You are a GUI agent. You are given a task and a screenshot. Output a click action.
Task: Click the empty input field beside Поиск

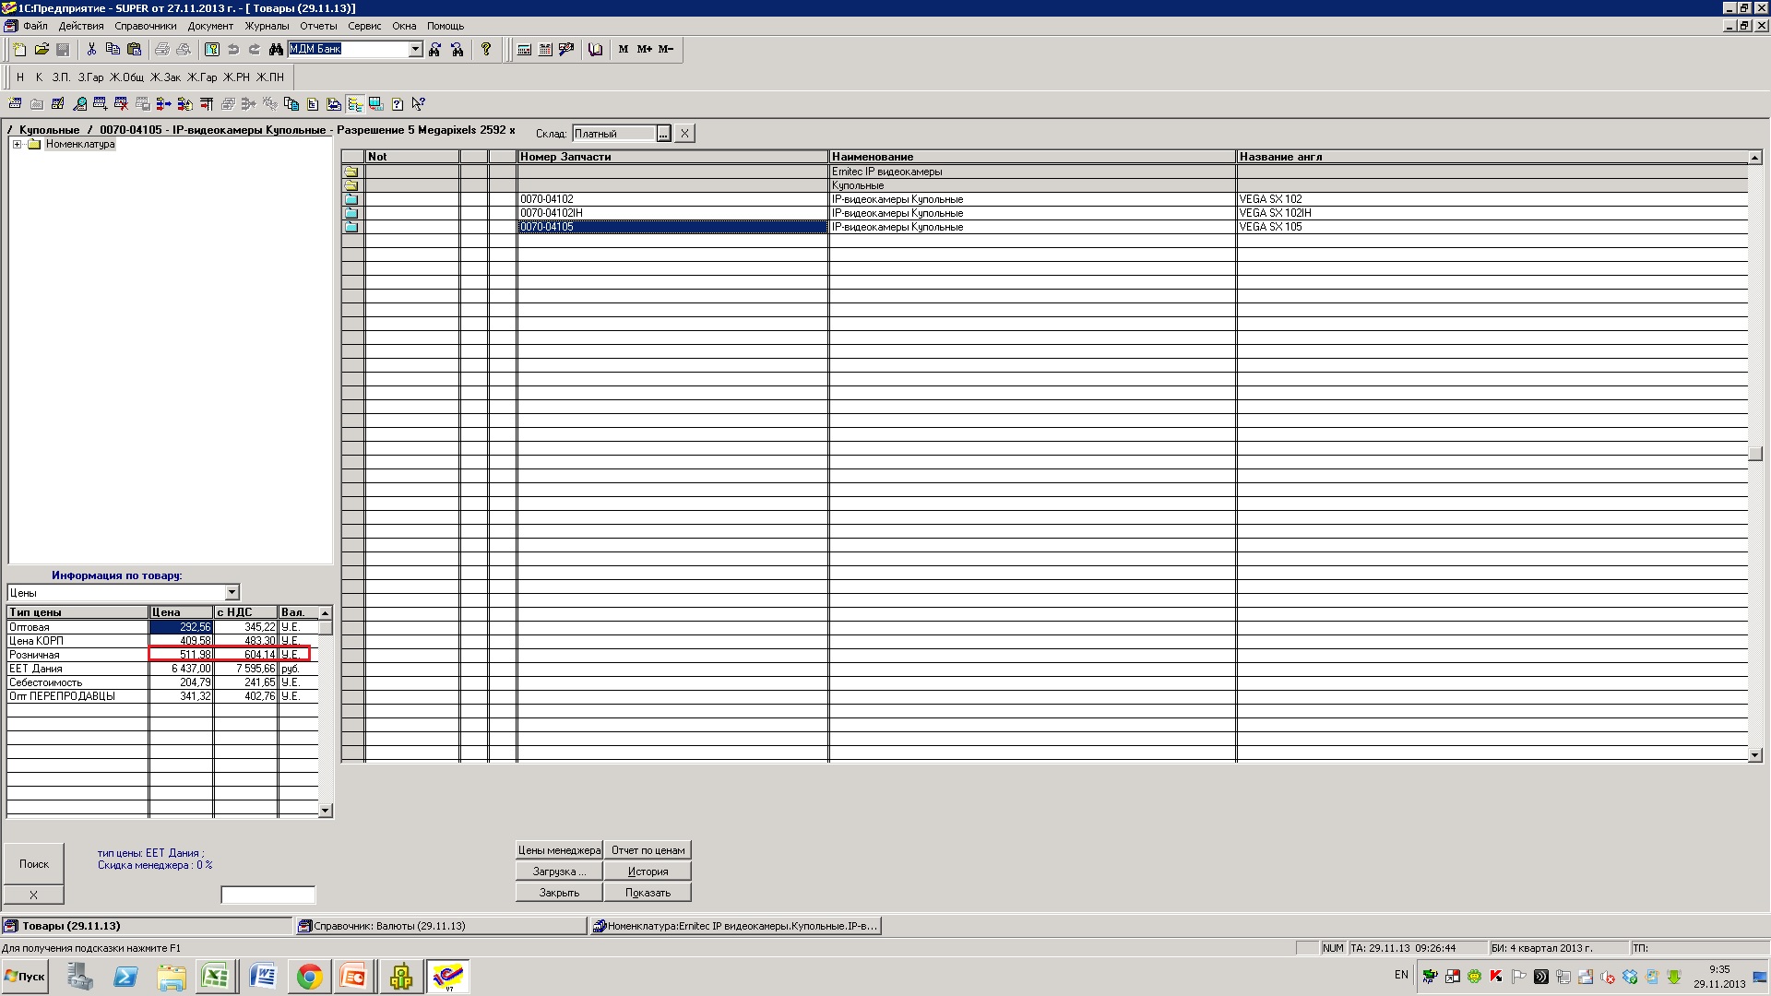coord(267,895)
